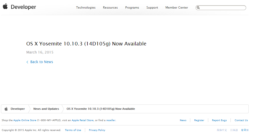
Task: Open the Support page
Action: [x=152, y=8]
